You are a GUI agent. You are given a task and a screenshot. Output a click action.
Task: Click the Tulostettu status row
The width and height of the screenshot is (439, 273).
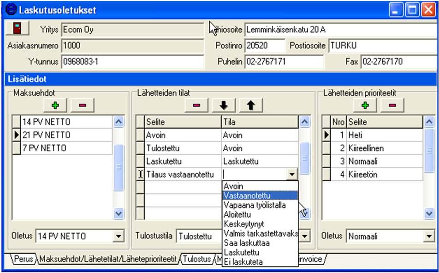[183, 148]
